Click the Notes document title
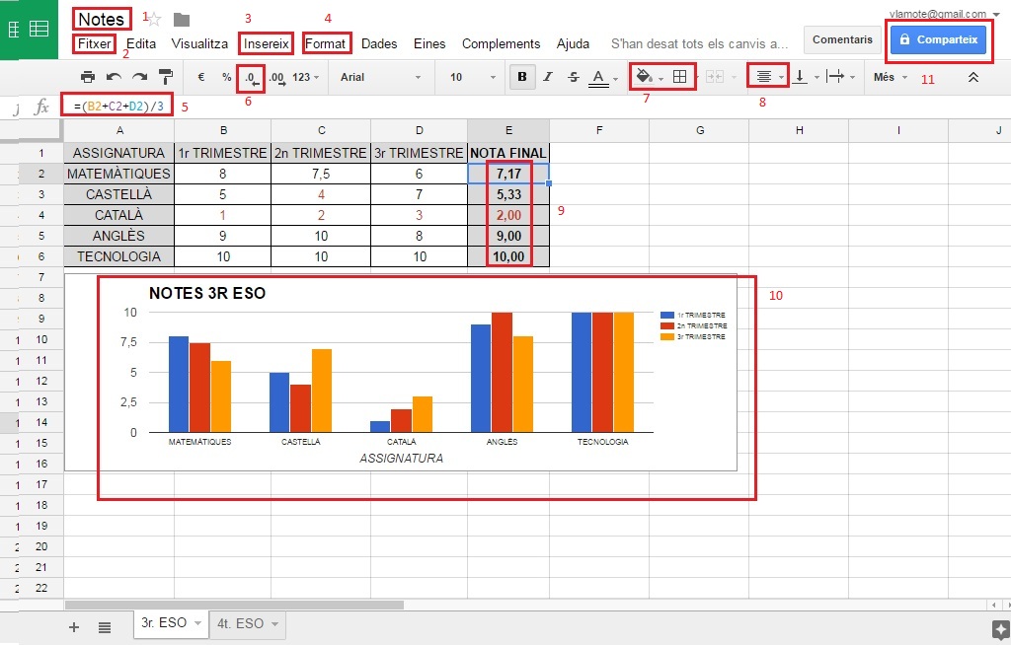1011x645 pixels. click(x=102, y=20)
